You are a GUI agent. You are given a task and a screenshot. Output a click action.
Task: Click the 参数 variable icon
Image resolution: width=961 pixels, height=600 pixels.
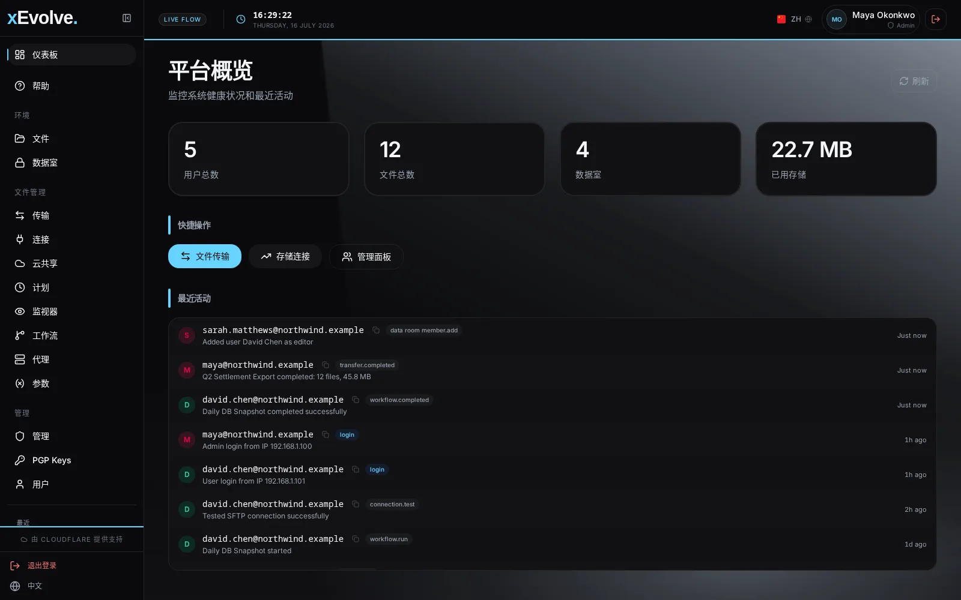pos(20,383)
